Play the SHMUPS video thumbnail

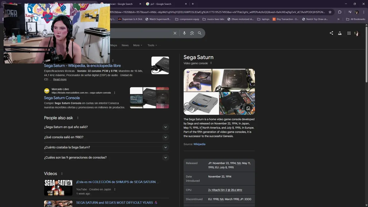(x=58, y=187)
